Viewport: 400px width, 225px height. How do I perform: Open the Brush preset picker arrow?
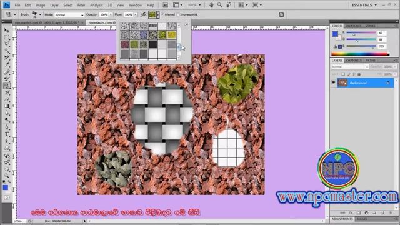(40, 15)
